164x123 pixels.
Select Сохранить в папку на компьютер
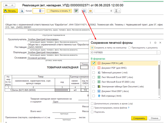[x=92, y=48]
